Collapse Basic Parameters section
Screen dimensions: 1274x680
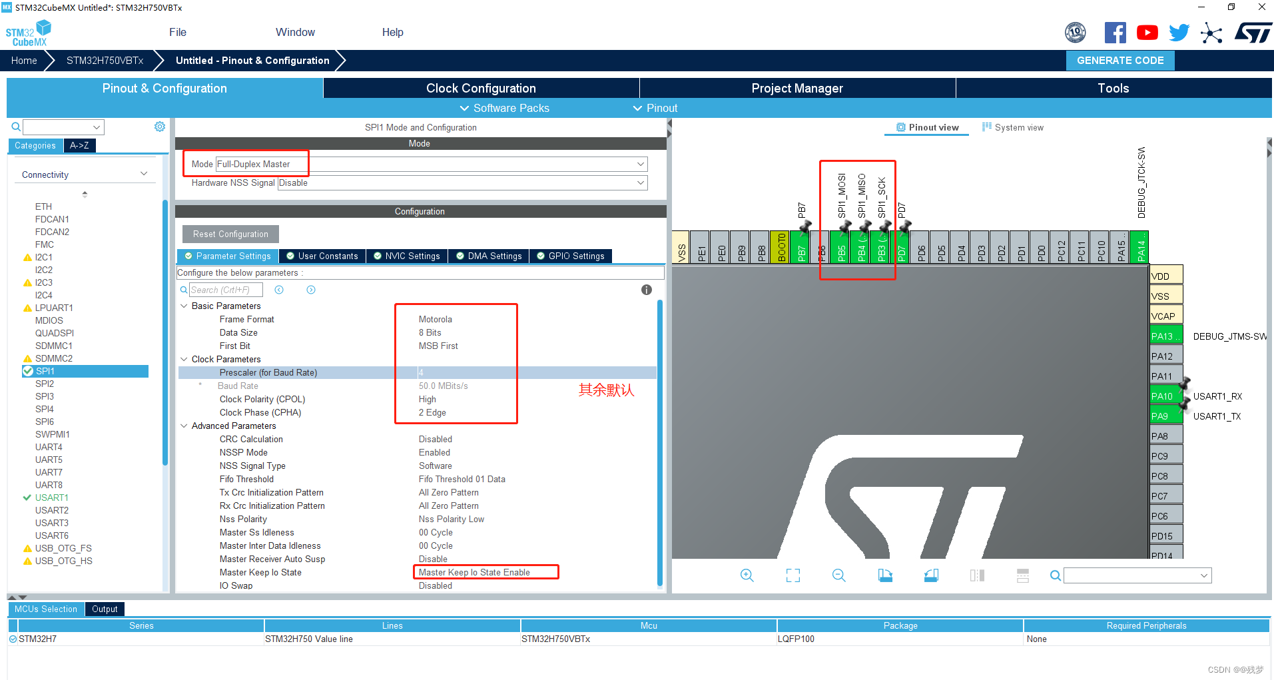tap(184, 306)
